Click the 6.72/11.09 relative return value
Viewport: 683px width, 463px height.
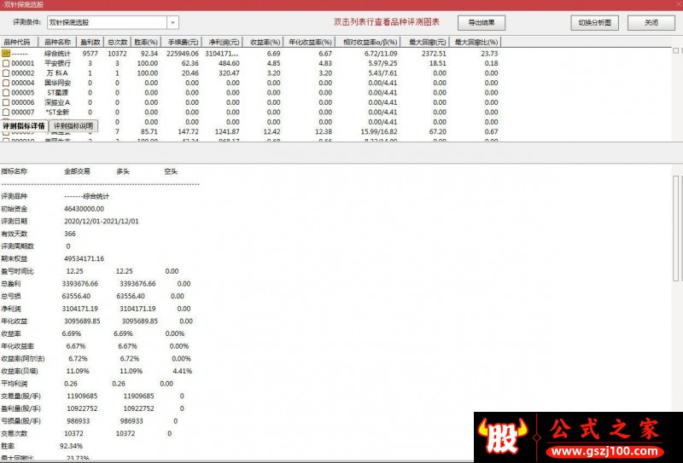(x=381, y=54)
